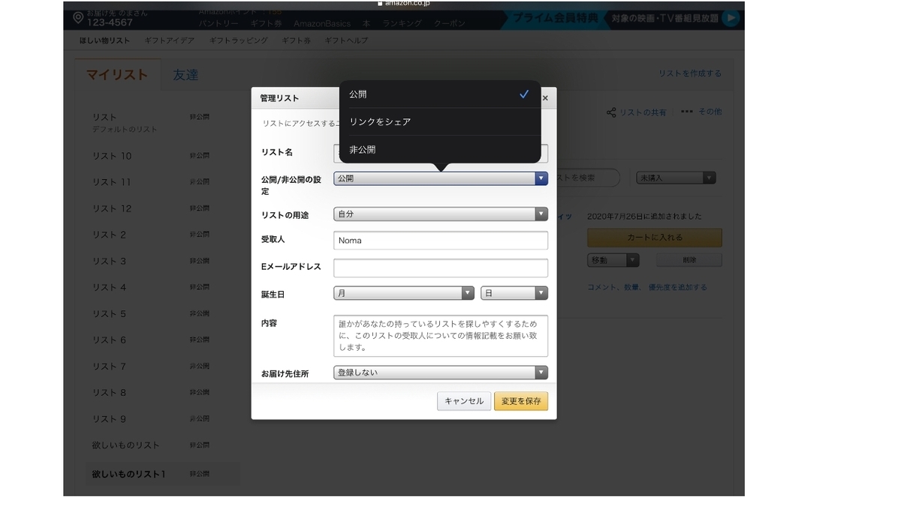The image size is (901, 506).
Task: Open the 未購入 filter dropdown
Action: pyautogui.click(x=676, y=178)
